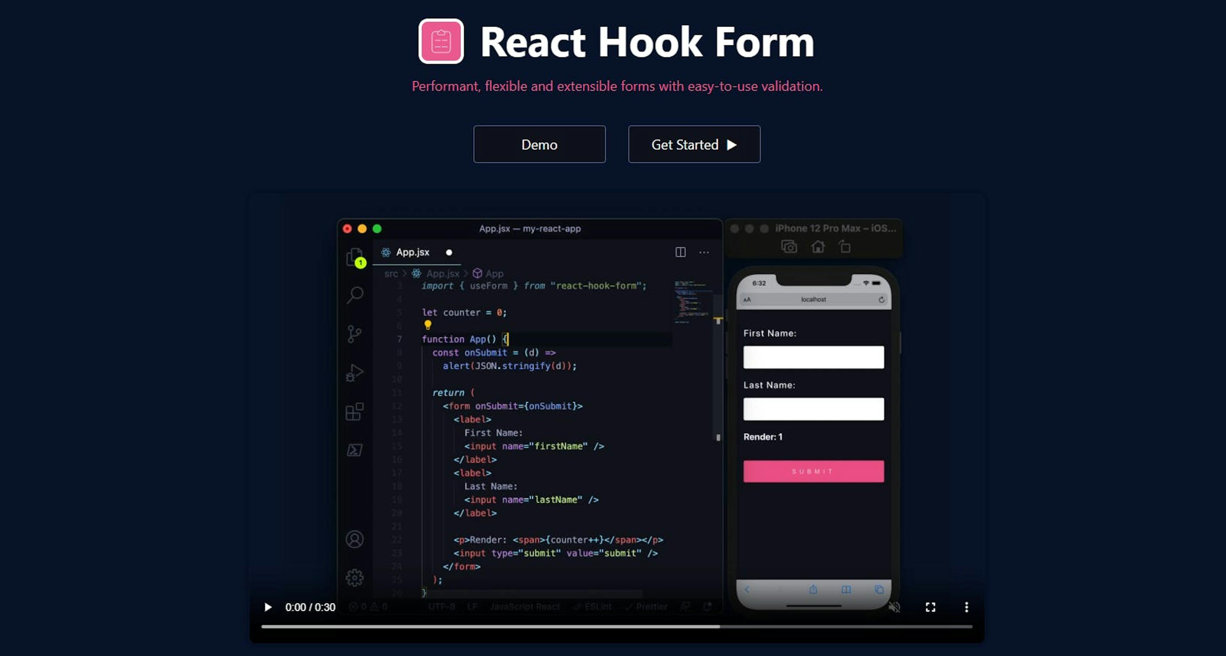Click the Source Control icon in sidebar
Image resolution: width=1226 pixels, height=656 pixels.
[x=354, y=333]
